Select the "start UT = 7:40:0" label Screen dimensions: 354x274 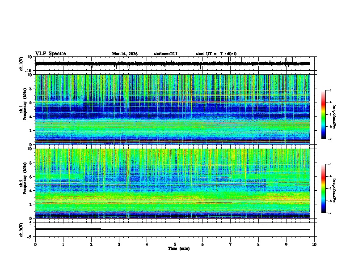pyautogui.click(x=216, y=54)
